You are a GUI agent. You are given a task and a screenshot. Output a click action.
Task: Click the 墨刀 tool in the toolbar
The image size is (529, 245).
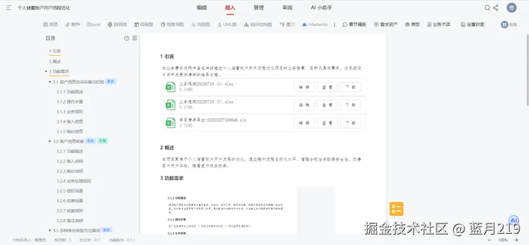point(287,24)
